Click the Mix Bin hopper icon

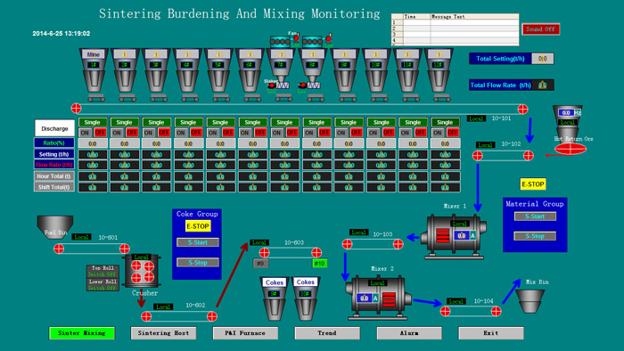(x=530, y=301)
